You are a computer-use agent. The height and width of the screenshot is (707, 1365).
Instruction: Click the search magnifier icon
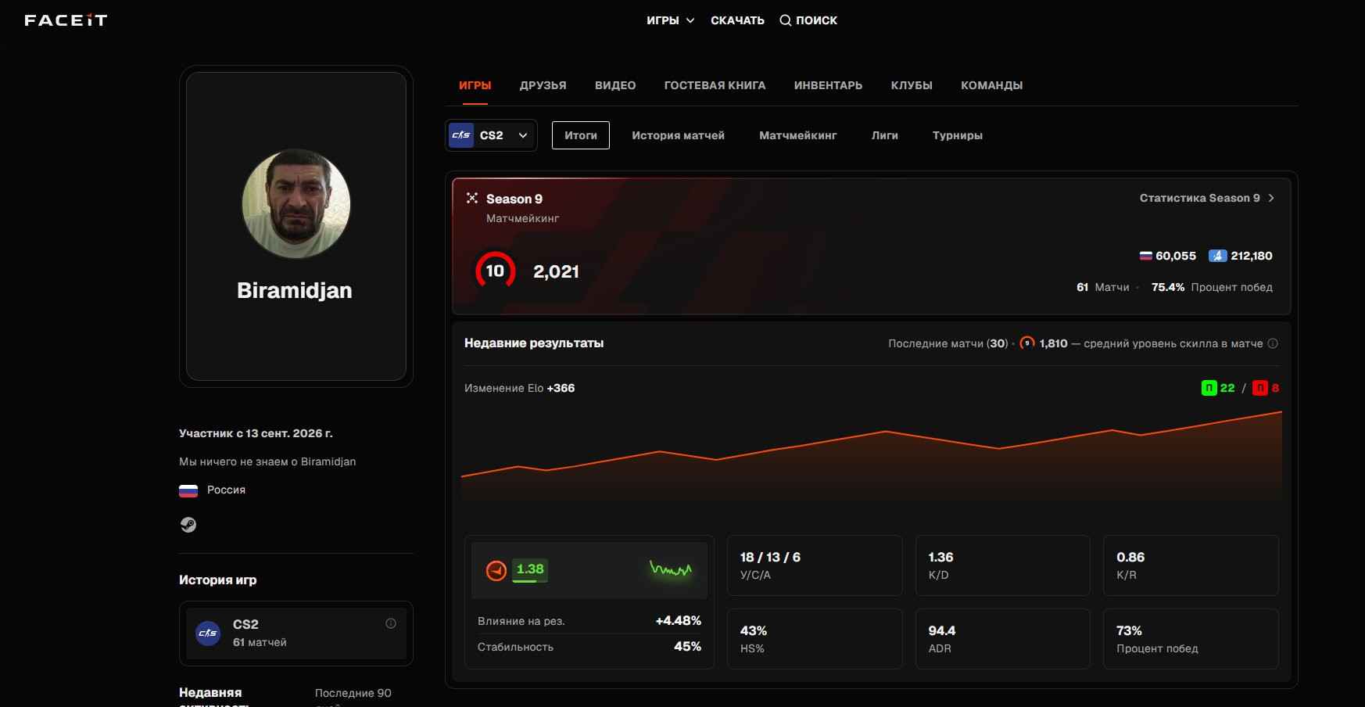[785, 20]
